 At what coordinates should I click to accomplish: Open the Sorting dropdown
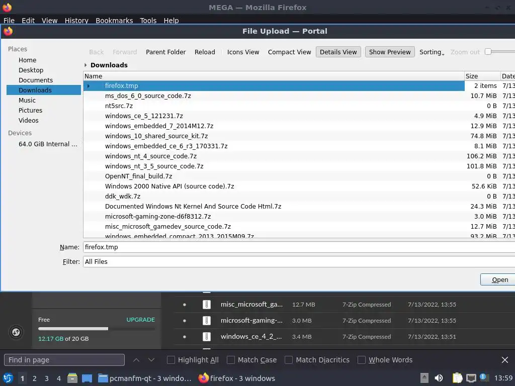[432, 52]
